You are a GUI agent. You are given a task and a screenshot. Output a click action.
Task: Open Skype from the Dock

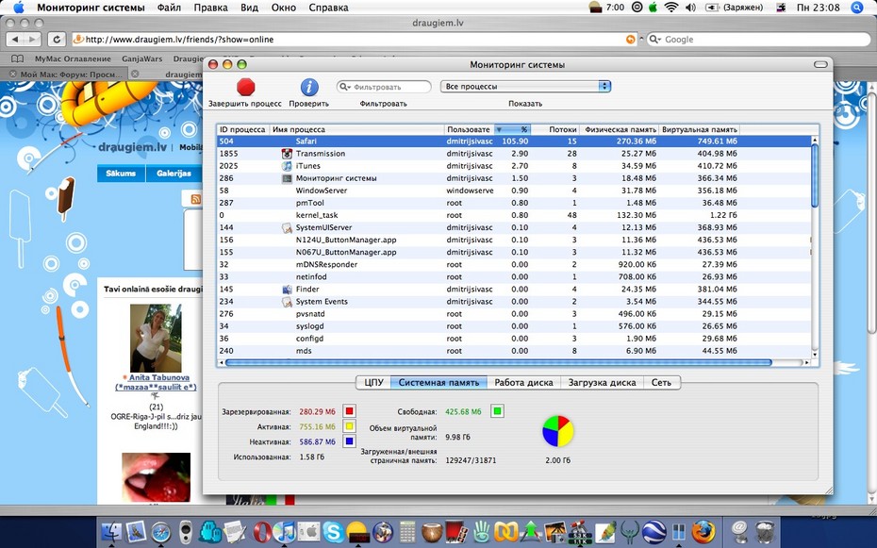coord(333,531)
